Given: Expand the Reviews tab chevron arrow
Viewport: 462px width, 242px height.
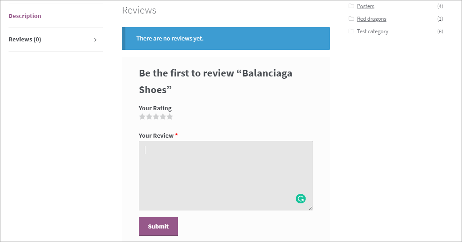Looking at the screenshot, I should pos(95,40).
